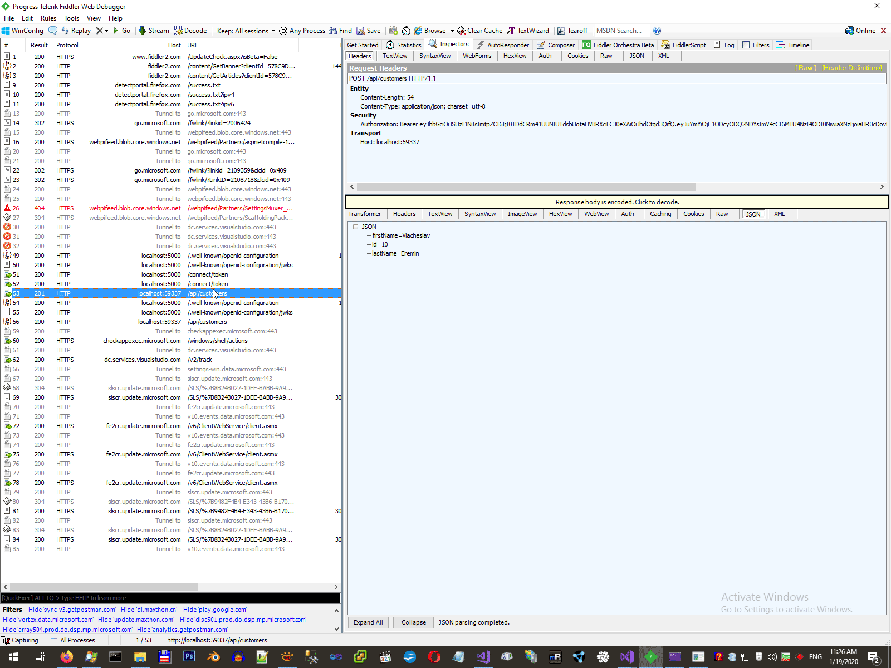891x668 pixels.
Task: Click the camera screenshot toolbar icon
Action: pyautogui.click(x=393, y=31)
